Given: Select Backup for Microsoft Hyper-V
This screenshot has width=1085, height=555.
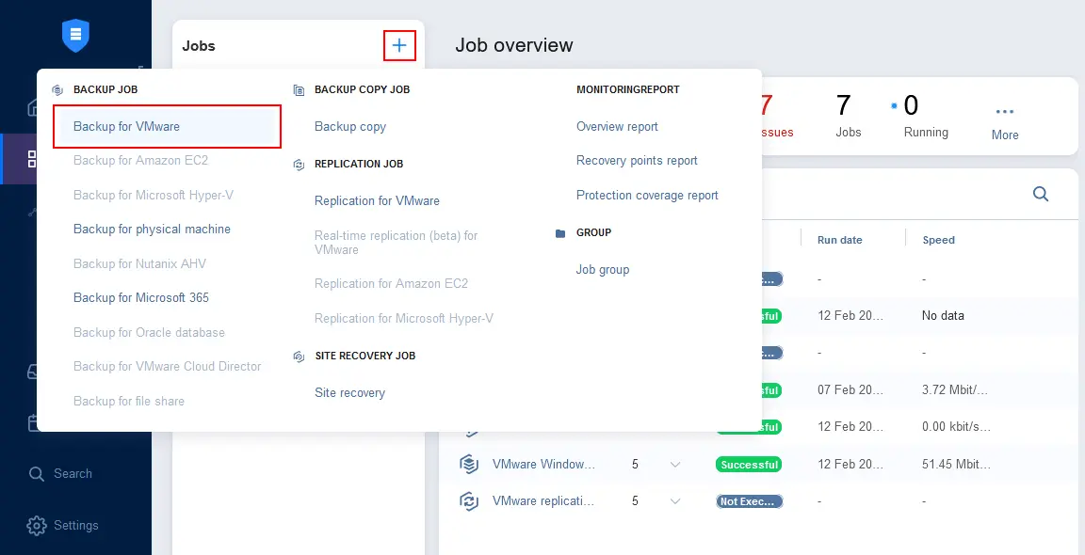Looking at the screenshot, I should click(x=154, y=195).
